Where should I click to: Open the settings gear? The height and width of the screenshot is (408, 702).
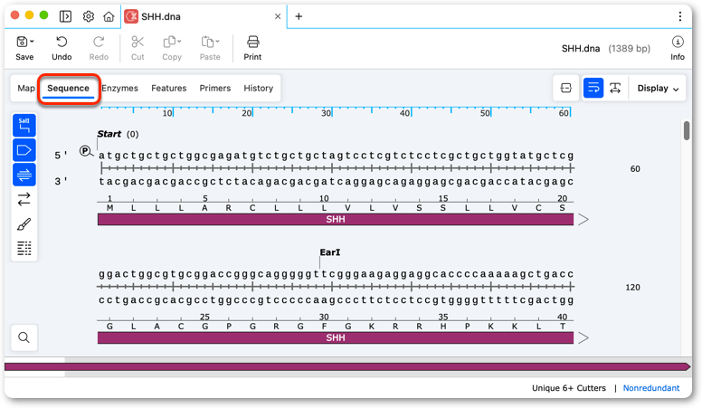[x=88, y=16]
